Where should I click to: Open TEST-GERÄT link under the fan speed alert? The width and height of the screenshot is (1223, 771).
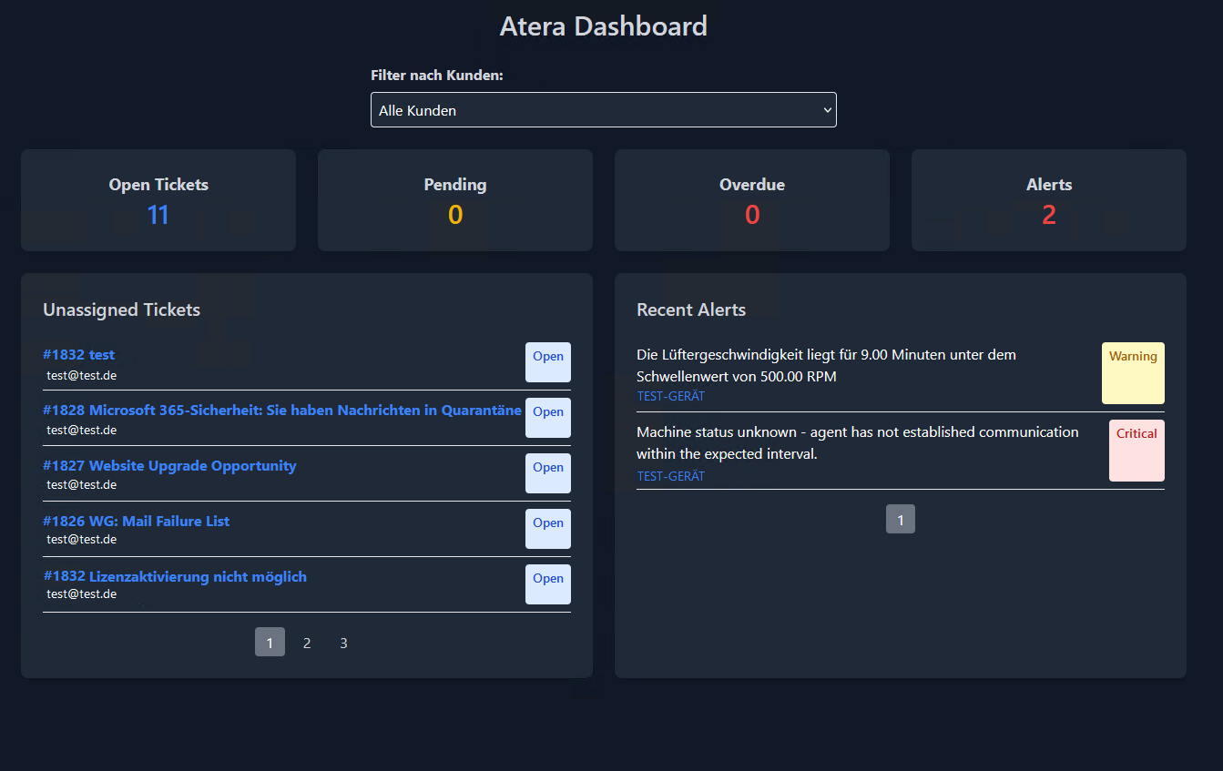670,396
